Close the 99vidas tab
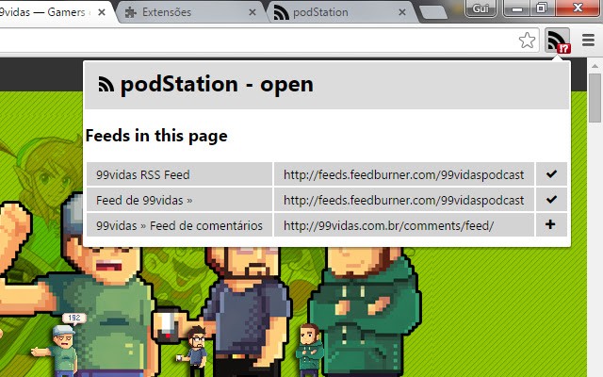603x377 pixels. point(102,12)
